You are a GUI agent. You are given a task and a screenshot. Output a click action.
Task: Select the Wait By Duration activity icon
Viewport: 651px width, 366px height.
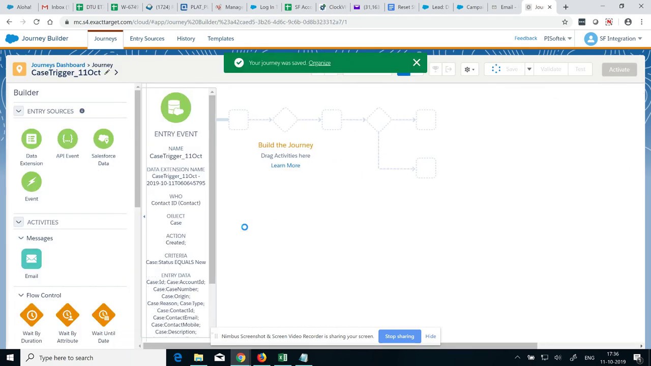click(x=32, y=315)
